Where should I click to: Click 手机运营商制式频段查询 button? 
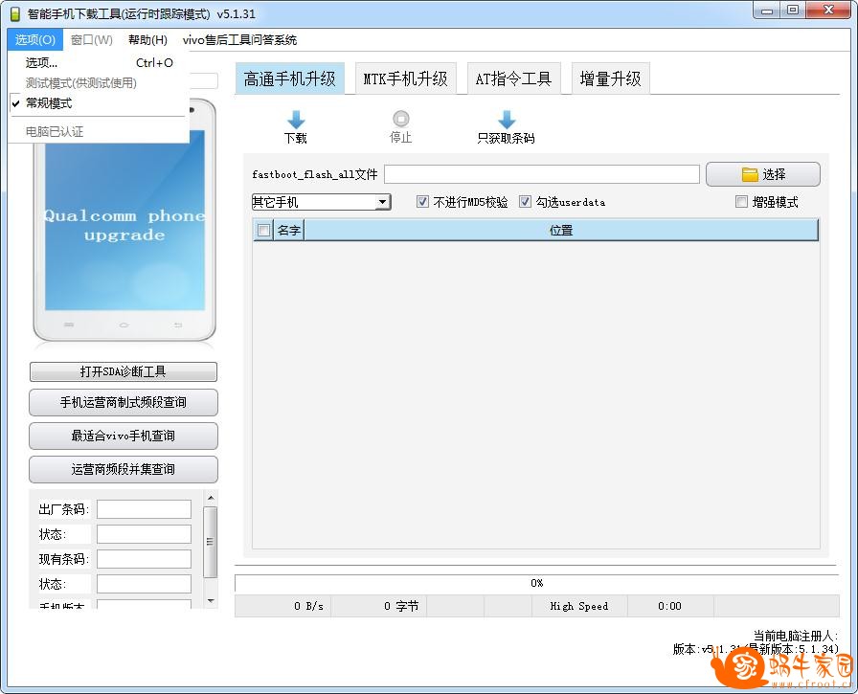point(124,402)
